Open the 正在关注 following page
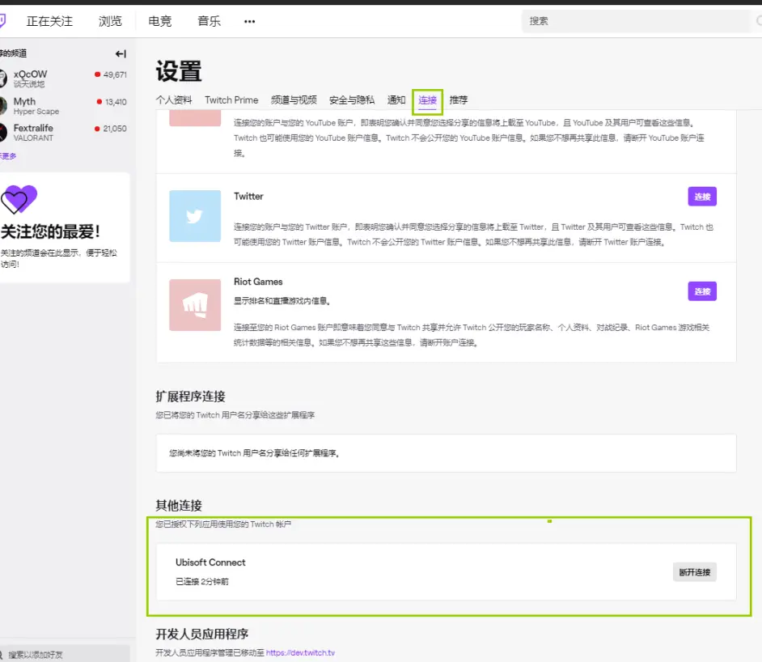The width and height of the screenshot is (762, 662). (x=49, y=21)
